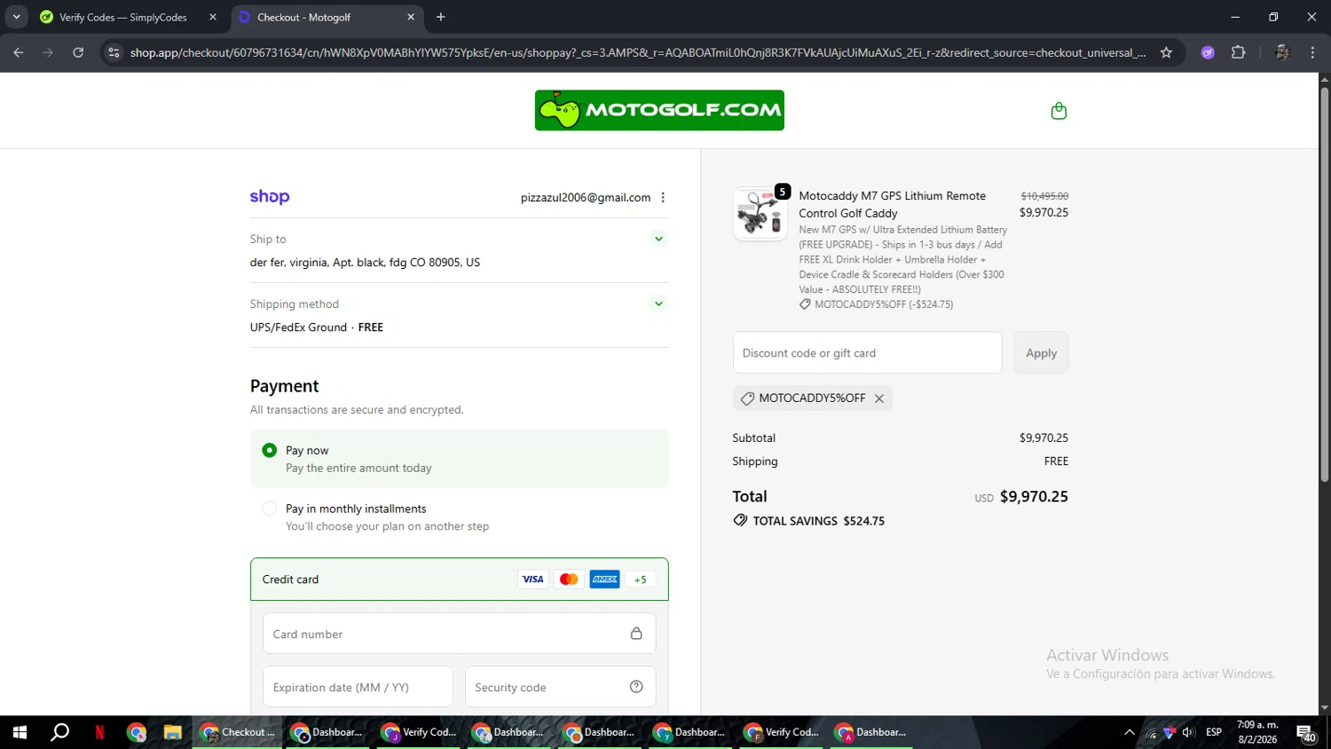Open the Chrome three-dot menu

tap(1312, 52)
